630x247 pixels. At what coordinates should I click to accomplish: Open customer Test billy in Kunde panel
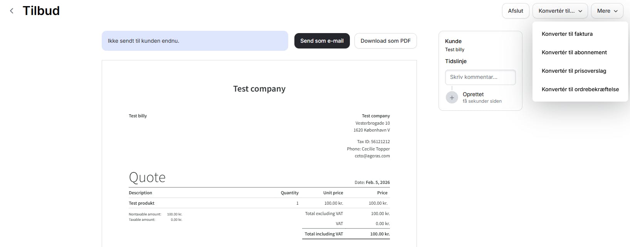point(455,50)
